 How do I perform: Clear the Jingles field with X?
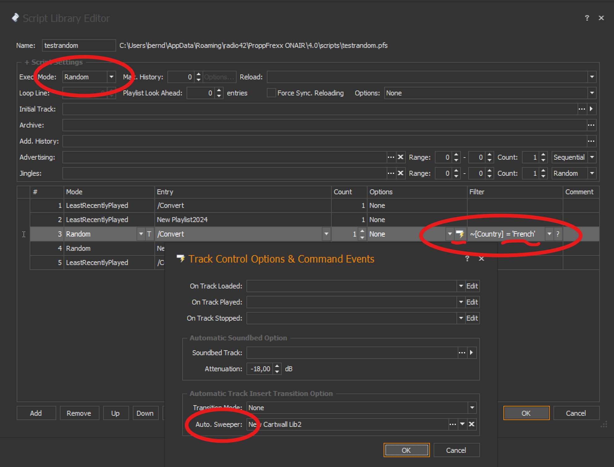point(401,173)
